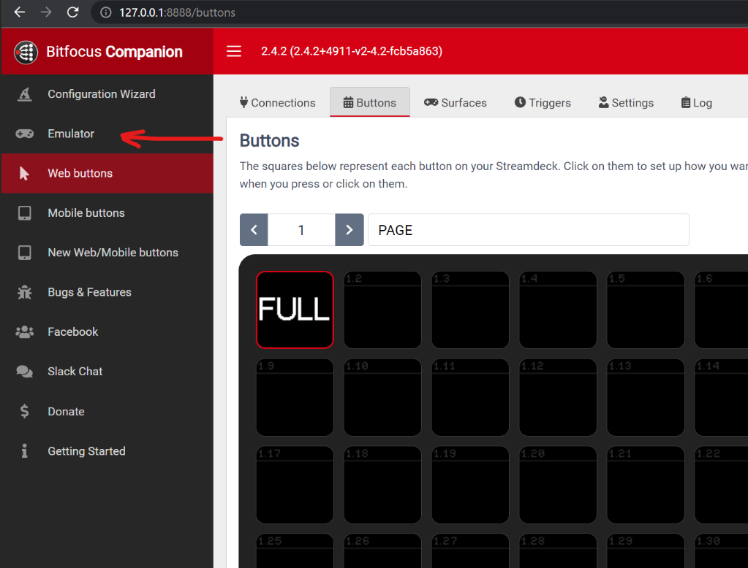Select the Buttons tab
This screenshot has height=568, width=748.
pyautogui.click(x=370, y=102)
